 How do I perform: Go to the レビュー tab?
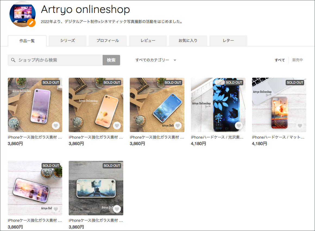point(148,41)
